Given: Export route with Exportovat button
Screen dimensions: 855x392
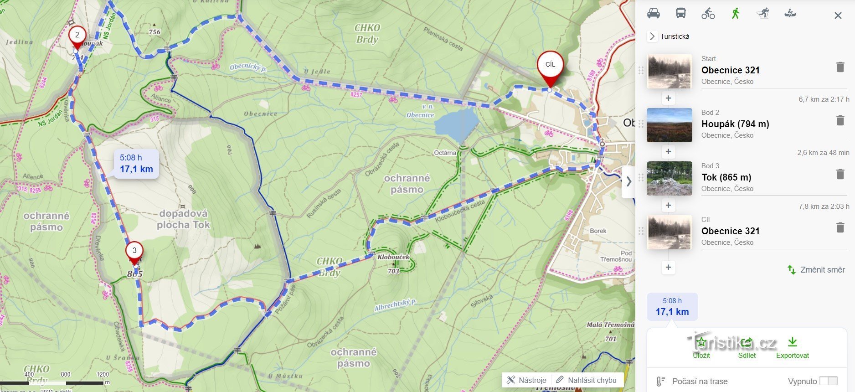Looking at the screenshot, I should (x=793, y=348).
